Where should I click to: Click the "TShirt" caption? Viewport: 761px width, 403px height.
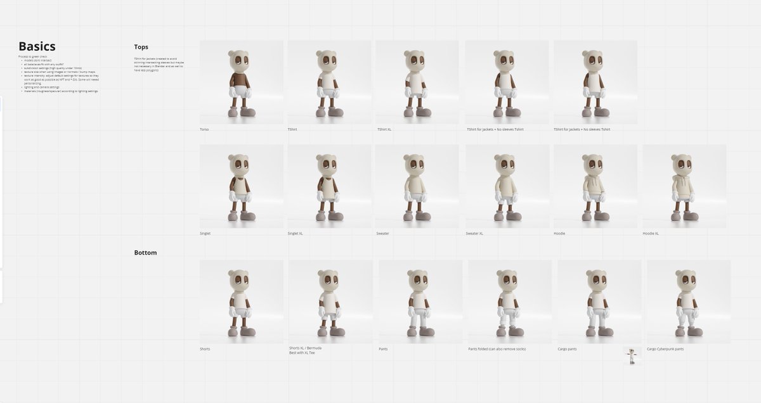[293, 129]
